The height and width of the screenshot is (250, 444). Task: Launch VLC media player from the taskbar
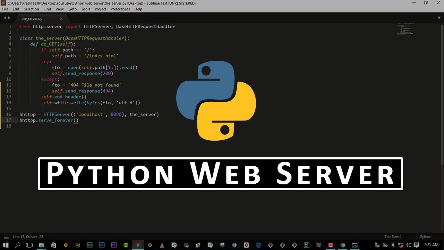click(162, 245)
